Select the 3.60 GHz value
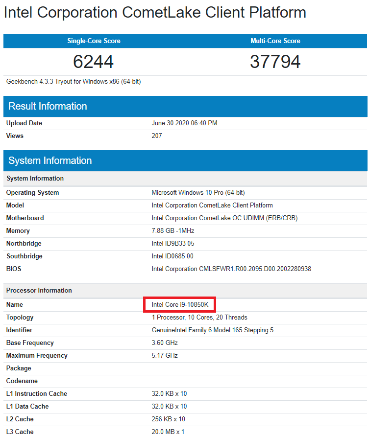Image resolution: width=369 pixels, height=435 pixels. coord(165,343)
